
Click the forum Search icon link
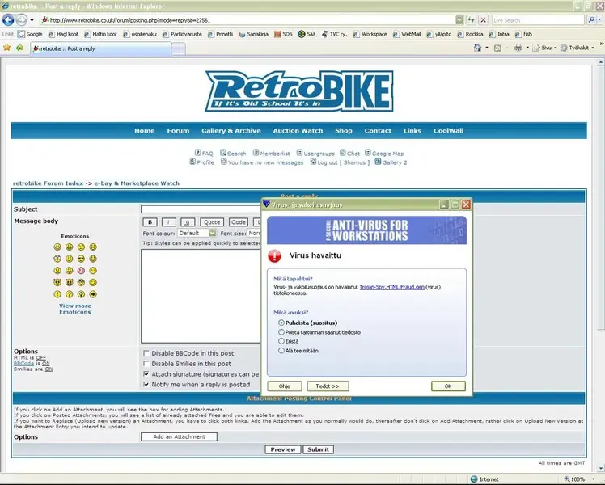click(x=233, y=153)
